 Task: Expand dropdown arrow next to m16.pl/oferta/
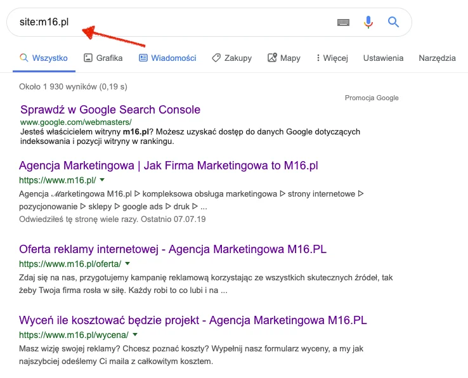point(127,263)
